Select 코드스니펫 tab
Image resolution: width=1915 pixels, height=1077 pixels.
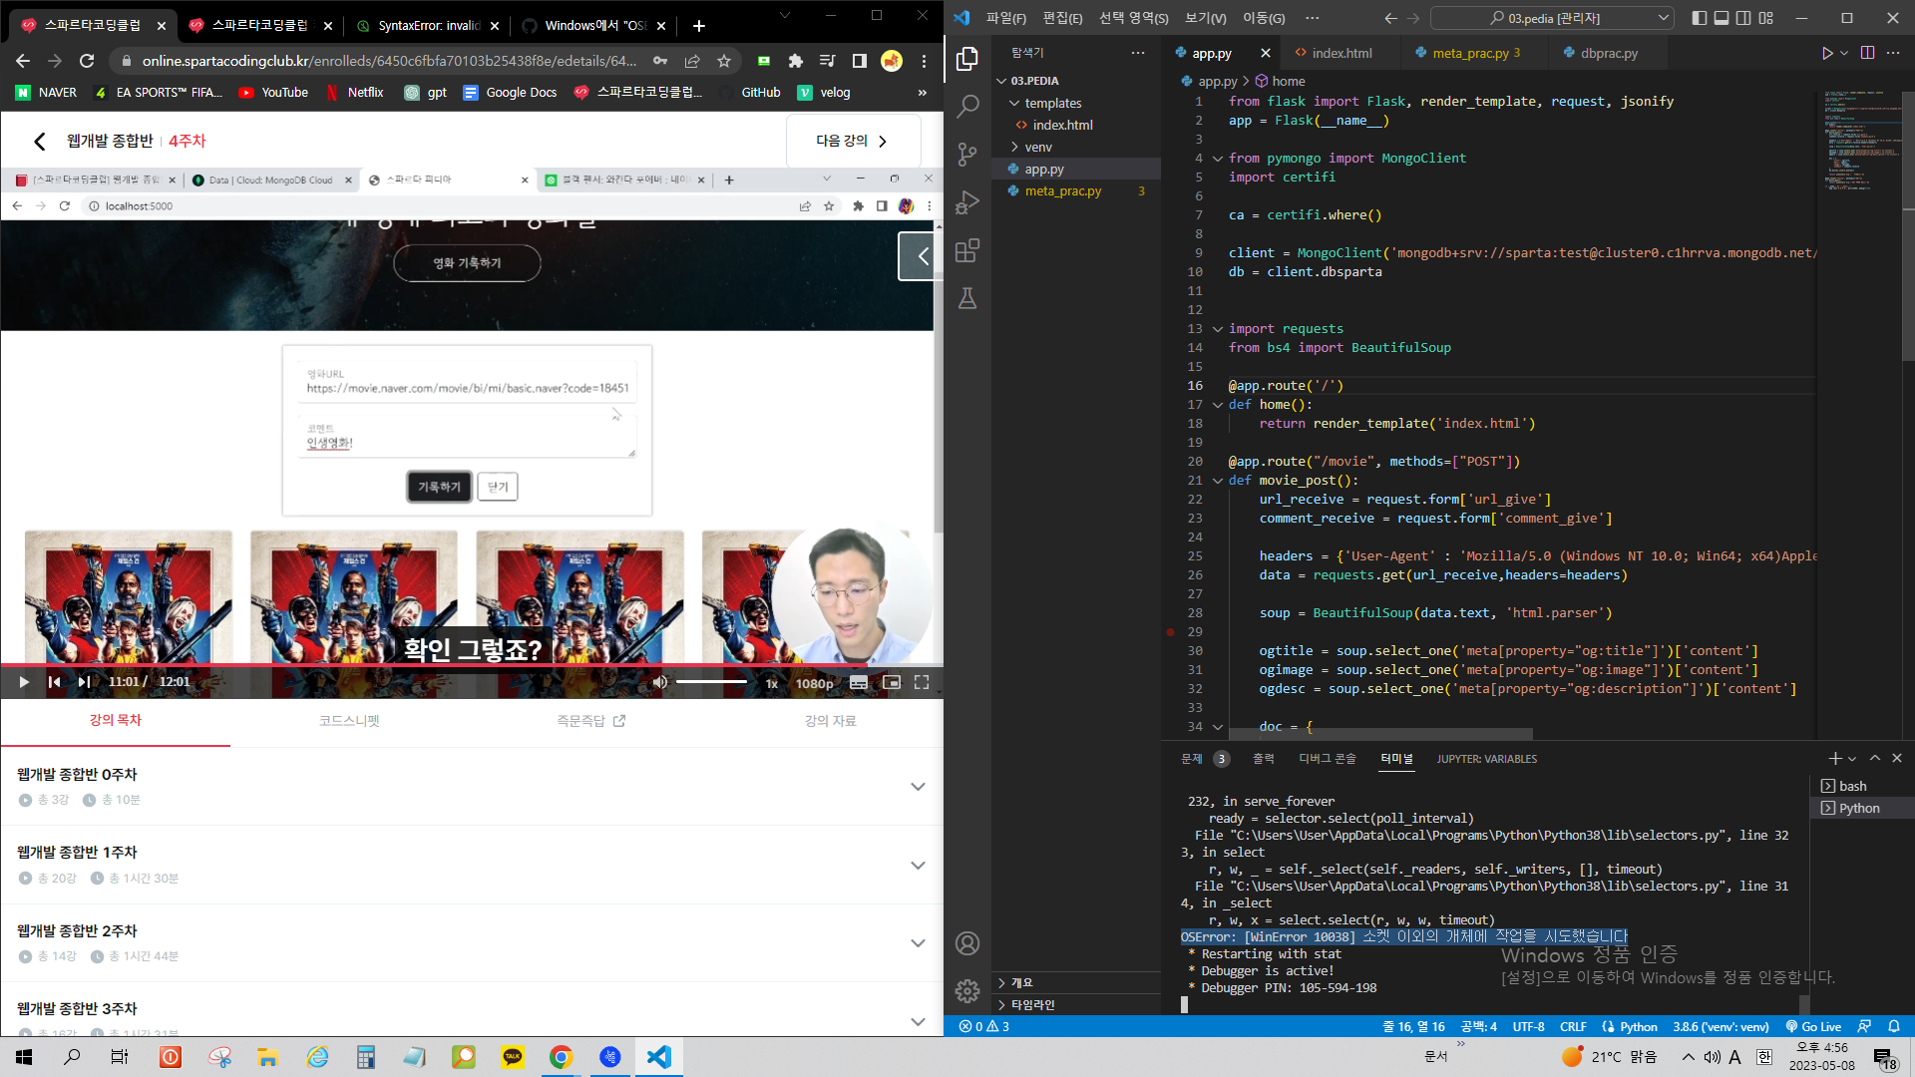tap(349, 721)
